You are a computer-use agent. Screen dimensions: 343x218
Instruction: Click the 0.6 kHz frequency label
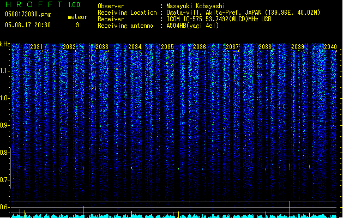tap(5, 207)
